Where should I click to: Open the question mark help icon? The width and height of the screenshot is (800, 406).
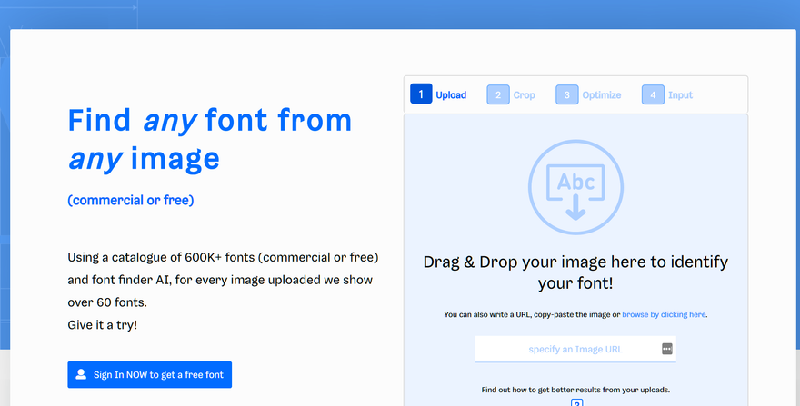click(x=576, y=402)
